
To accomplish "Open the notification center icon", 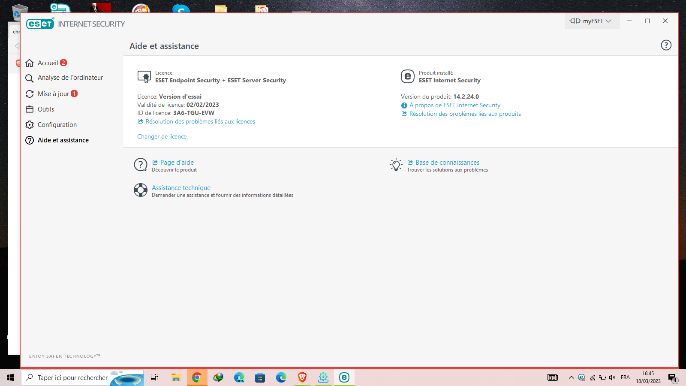I will coord(672,378).
